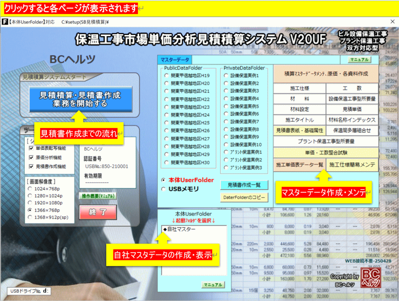Select the プラント保温実例1 radio button
Screen dimensions: 399x301
pyautogui.click(x=226, y=152)
